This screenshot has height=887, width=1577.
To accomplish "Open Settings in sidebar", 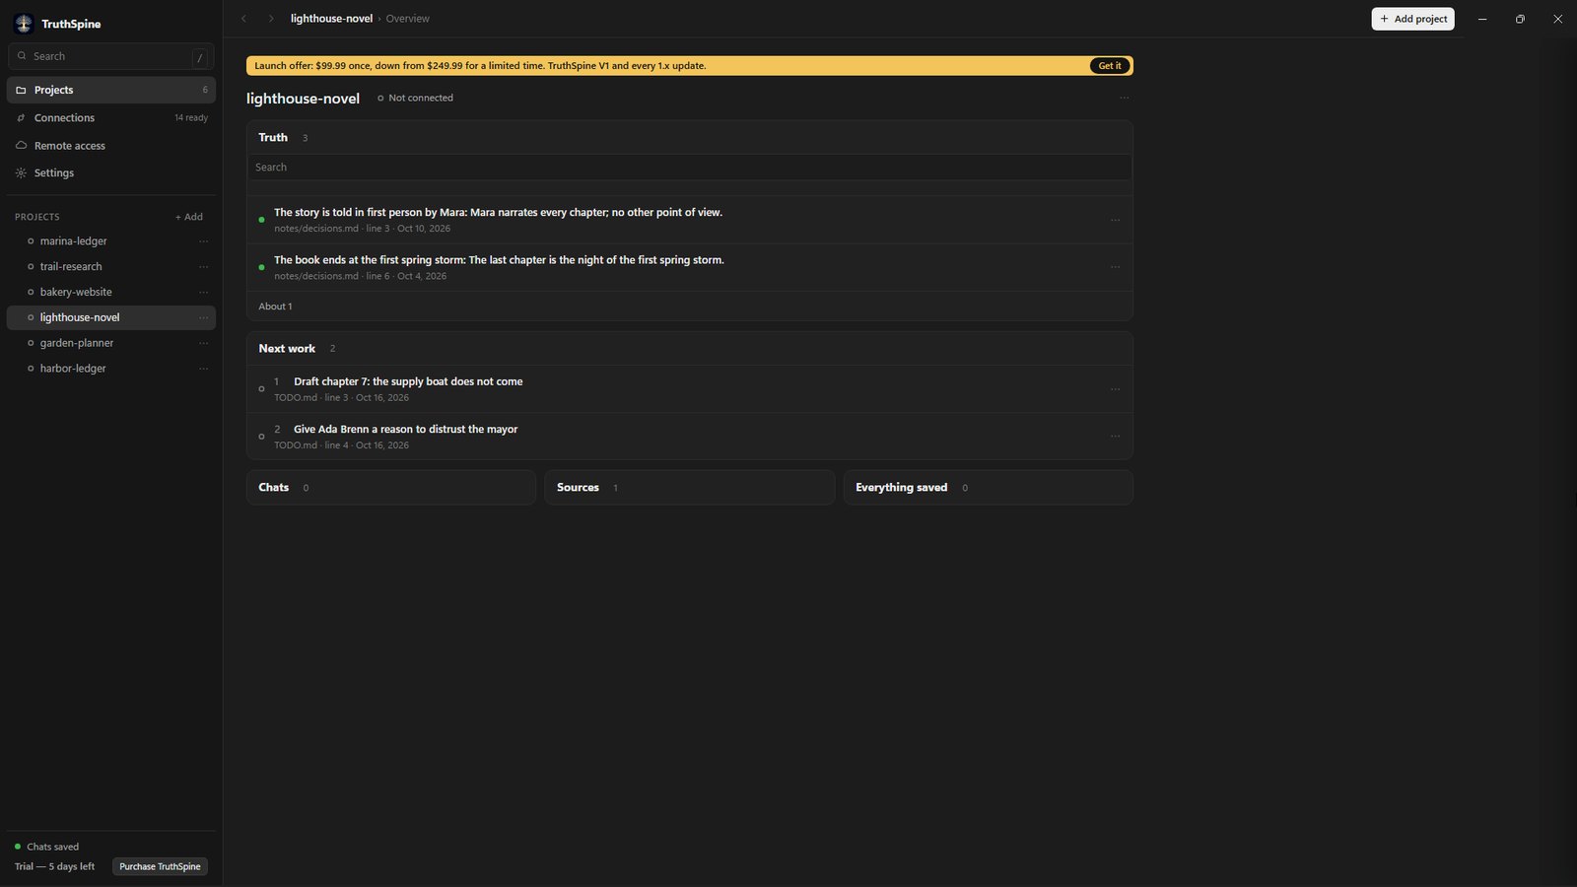I will [x=111, y=172].
